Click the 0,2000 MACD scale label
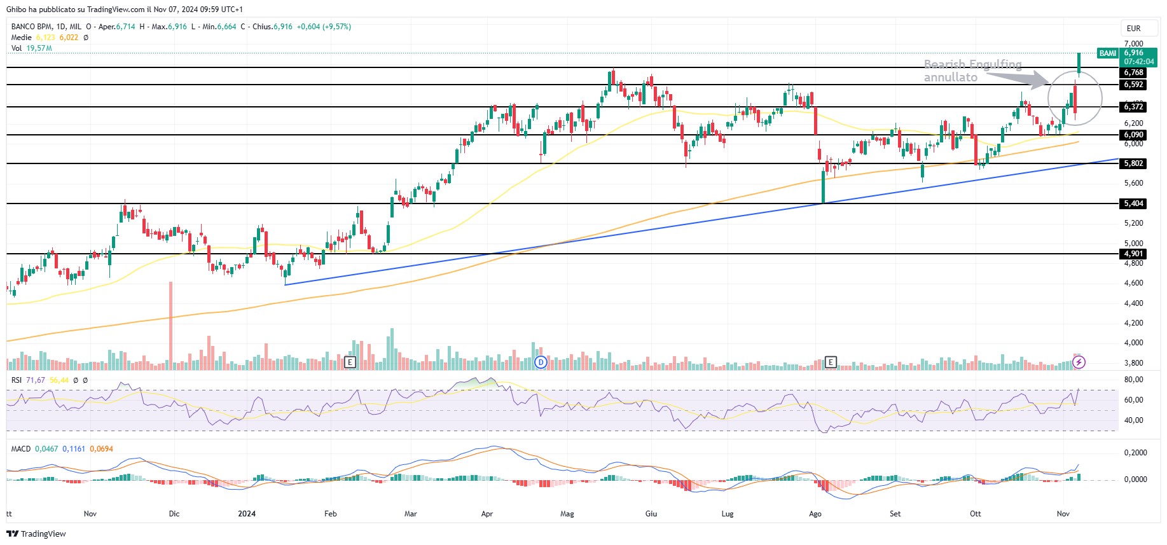 point(1135,453)
